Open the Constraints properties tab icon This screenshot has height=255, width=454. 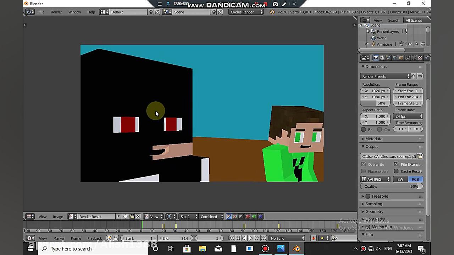pos(407,58)
